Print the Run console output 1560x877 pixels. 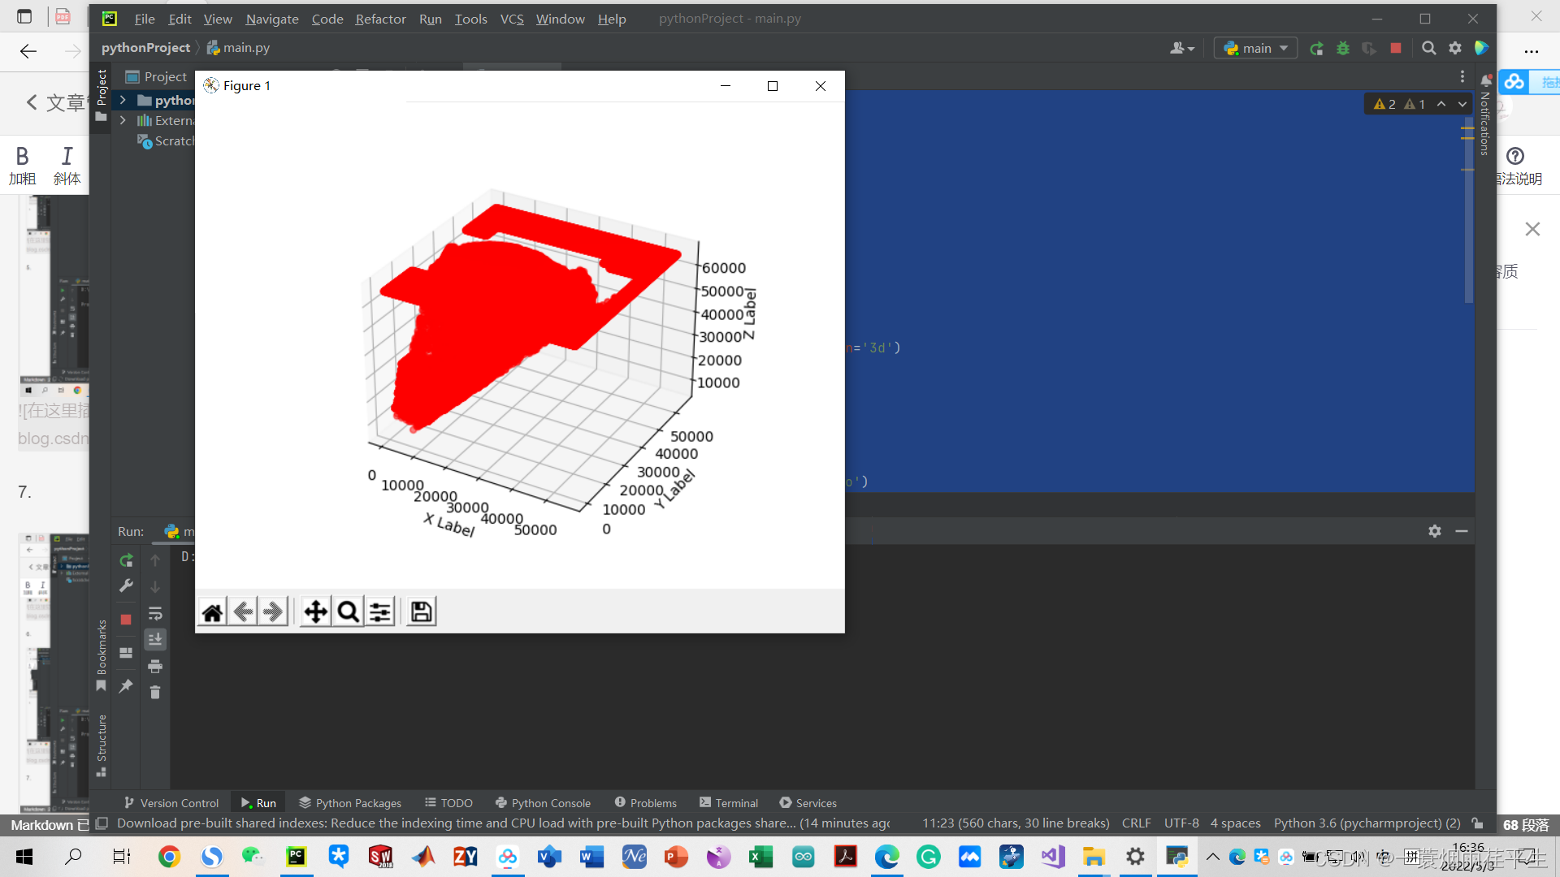(155, 667)
